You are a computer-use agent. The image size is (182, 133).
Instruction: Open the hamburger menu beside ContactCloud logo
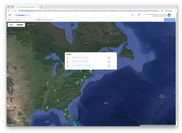10,15
